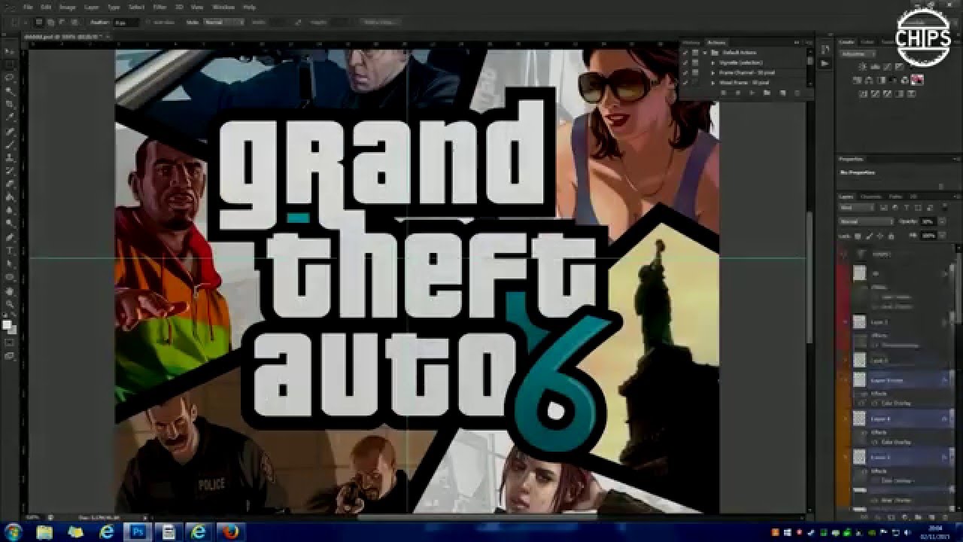Screen dimensions: 963x542
Task: Click Create new group folder icon in Layers panel
Action: 918,517
